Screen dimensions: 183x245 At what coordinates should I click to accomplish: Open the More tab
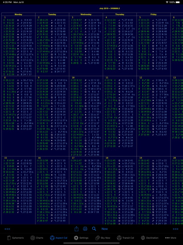coord(170,238)
